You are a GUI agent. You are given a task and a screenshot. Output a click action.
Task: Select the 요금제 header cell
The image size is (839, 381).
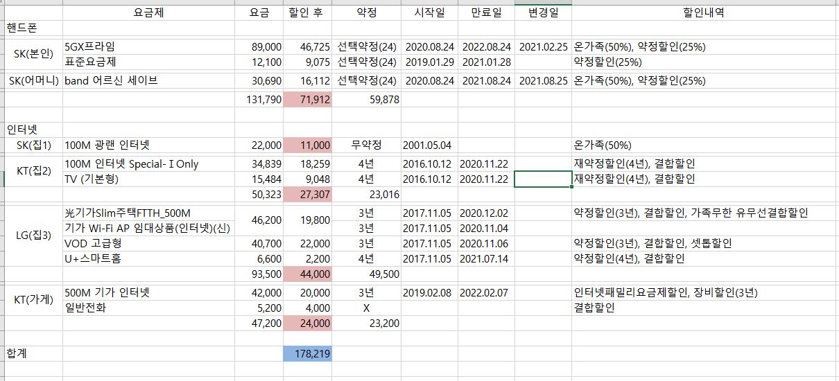(149, 12)
